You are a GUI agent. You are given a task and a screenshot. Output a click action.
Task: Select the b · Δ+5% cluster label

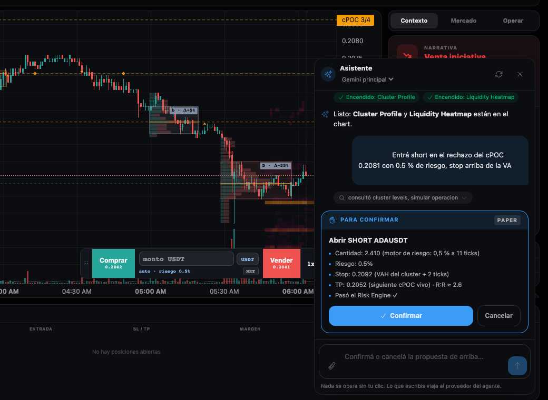point(184,111)
